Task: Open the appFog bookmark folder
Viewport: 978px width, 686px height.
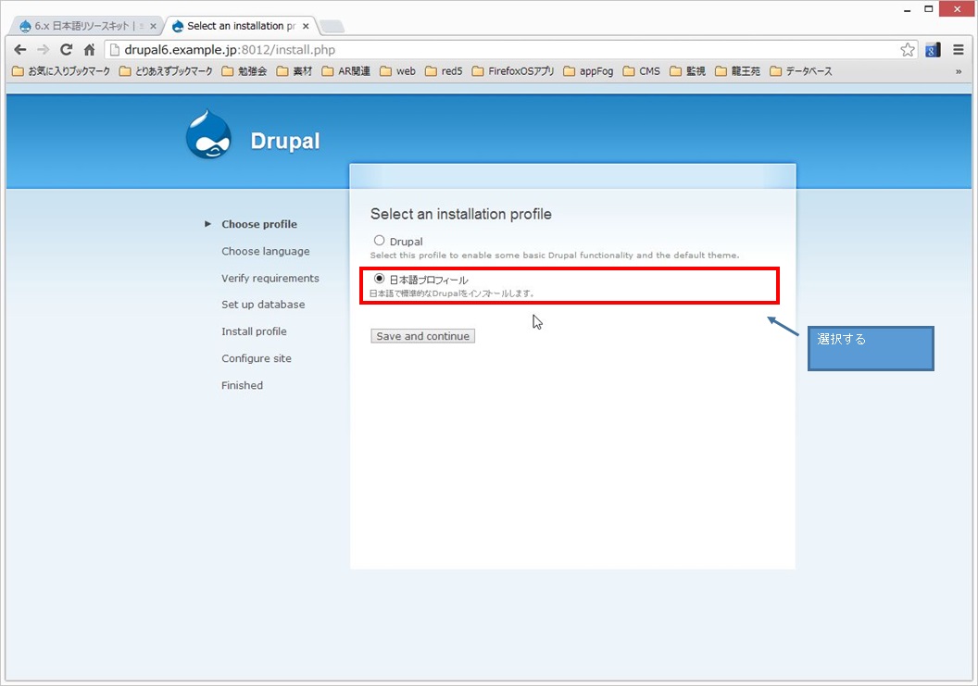Action: click(588, 71)
